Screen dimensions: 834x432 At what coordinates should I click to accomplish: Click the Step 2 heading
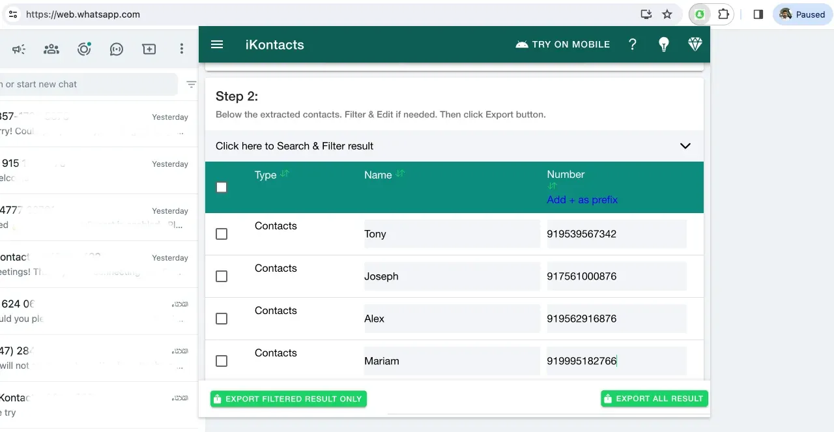click(237, 96)
